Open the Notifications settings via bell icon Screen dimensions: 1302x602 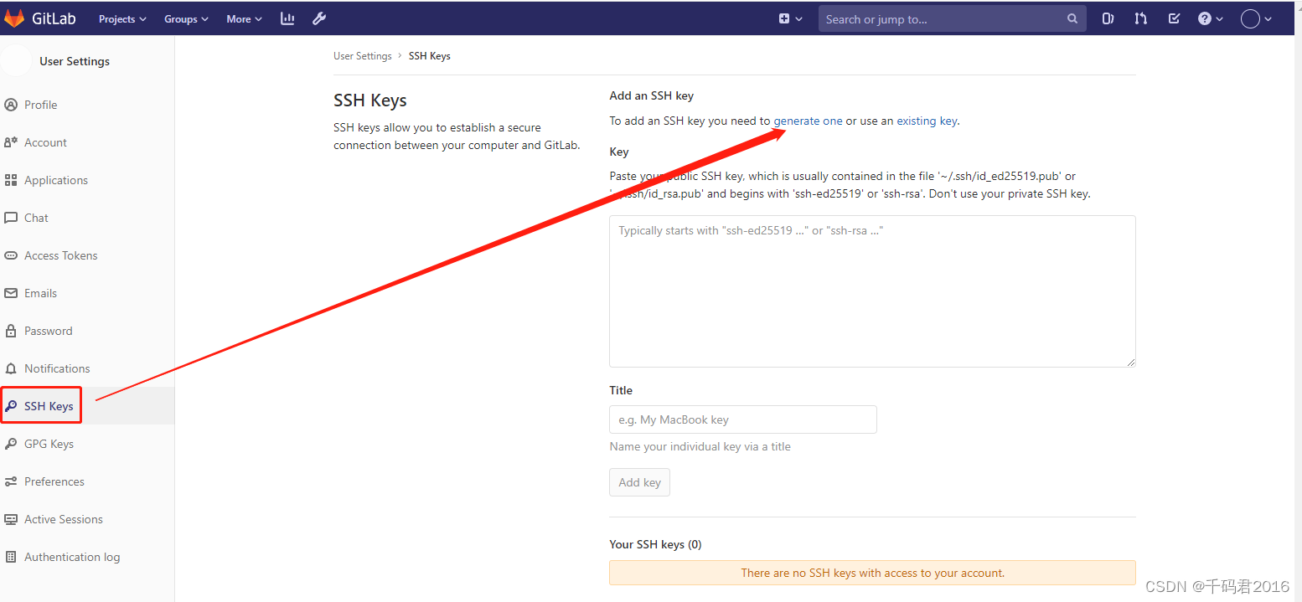coord(56,368)
